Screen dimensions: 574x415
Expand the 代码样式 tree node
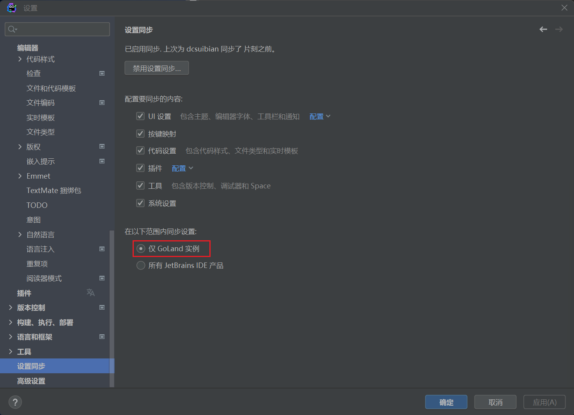click(x=20, y=59)
